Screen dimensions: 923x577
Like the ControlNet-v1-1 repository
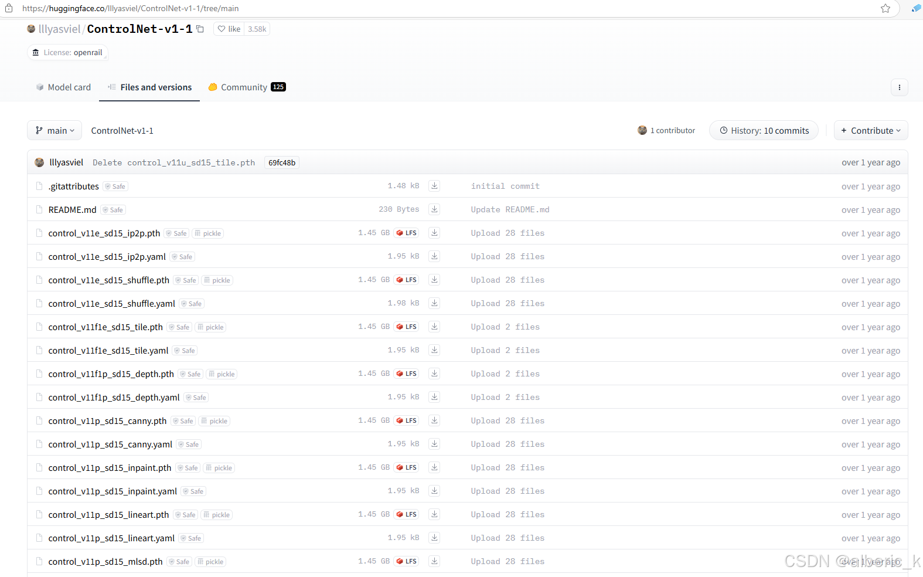click(x=229, y=29)
